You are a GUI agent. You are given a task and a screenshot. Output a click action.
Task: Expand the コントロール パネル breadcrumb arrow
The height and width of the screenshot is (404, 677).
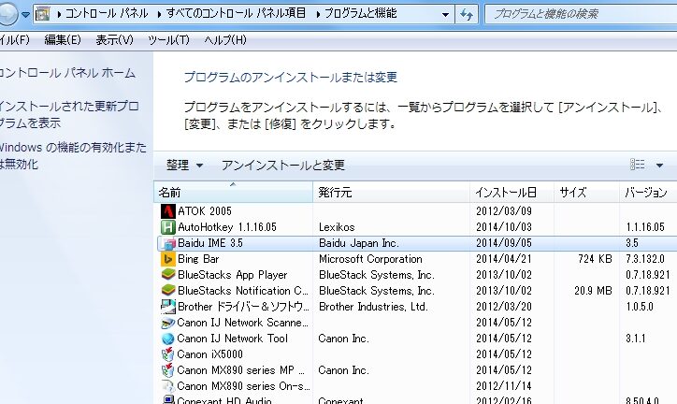(x=59, y=15)
